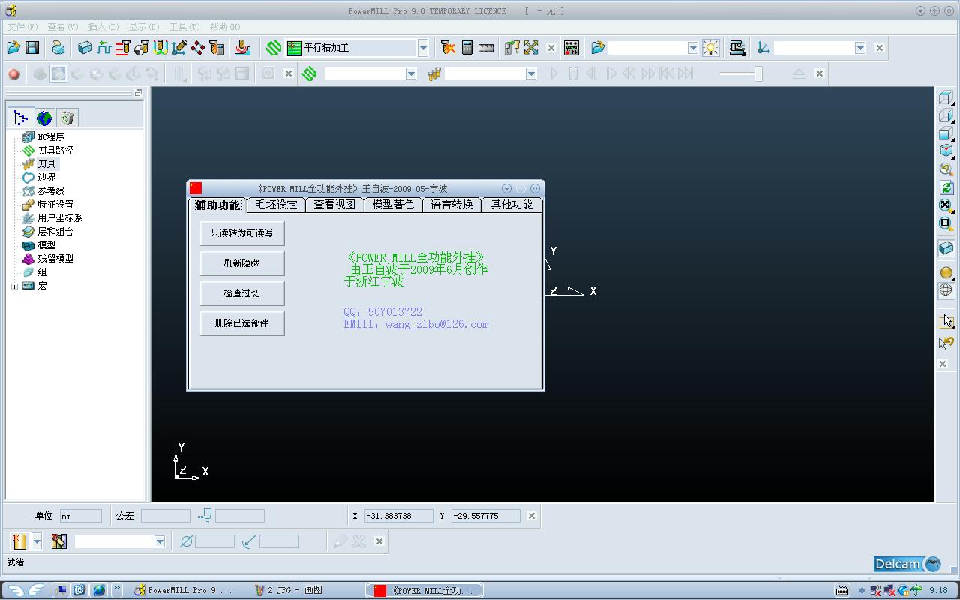Open the toolpath strategies icon
The height and width of the screenshot is (600, 960).
pyautogui.click(x=243, y=48)
